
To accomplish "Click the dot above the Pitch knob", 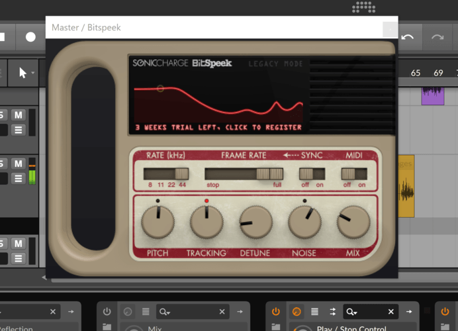I will (x=158, y=201).
